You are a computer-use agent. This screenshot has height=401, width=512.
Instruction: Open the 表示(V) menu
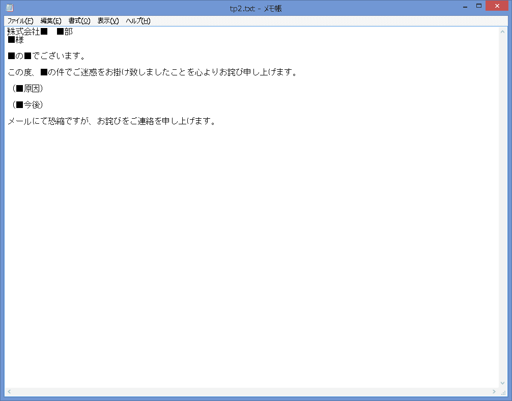(108, 21)
